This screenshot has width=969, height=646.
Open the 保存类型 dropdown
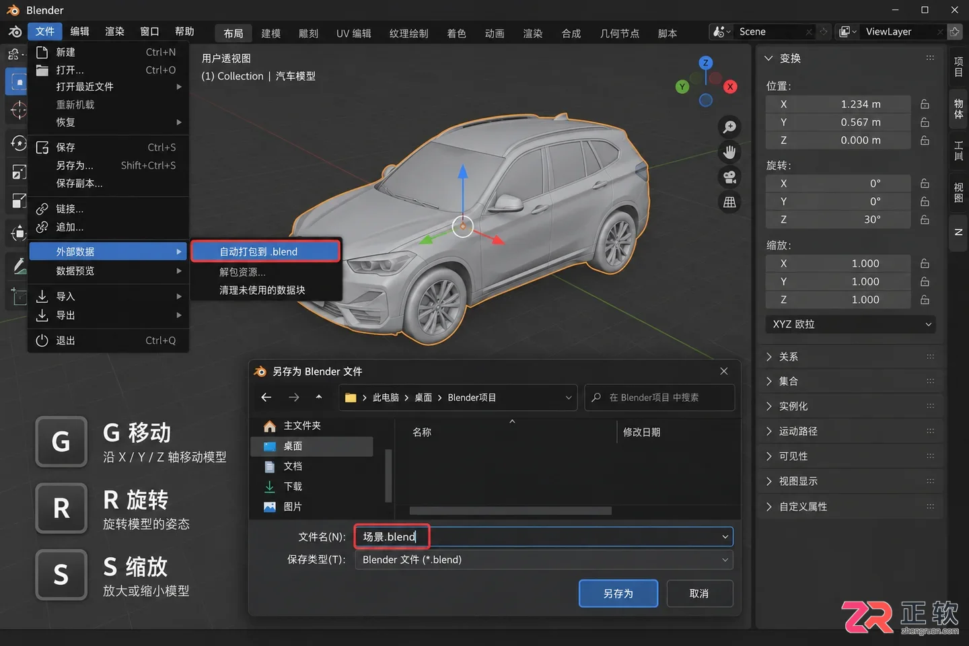pos(544,560)
